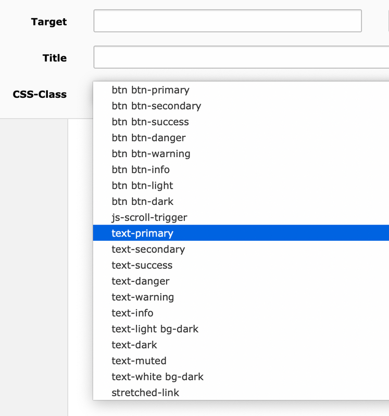Pick the text-success class

(241, 265)
